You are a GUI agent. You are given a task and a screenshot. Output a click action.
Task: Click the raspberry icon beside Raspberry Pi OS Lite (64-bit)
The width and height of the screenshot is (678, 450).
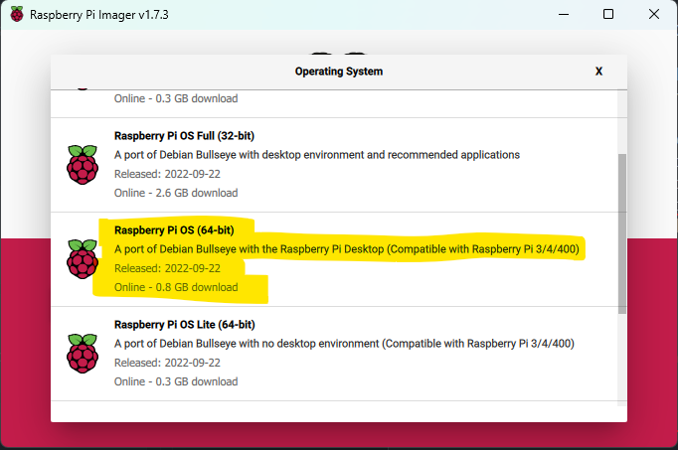(x=83, y=354)
